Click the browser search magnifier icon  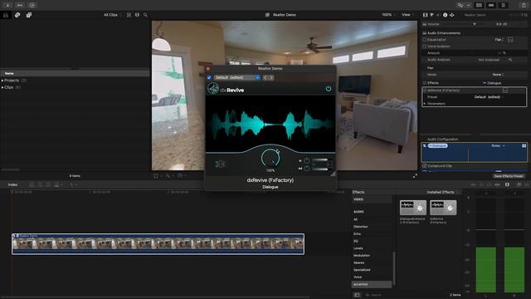[x=145, y=15]
